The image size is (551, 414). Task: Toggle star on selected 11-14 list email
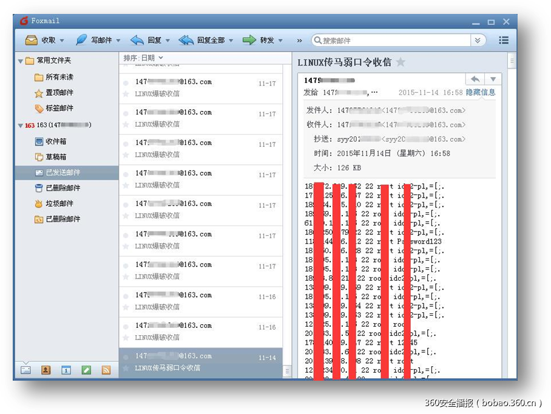coord(126,368)
